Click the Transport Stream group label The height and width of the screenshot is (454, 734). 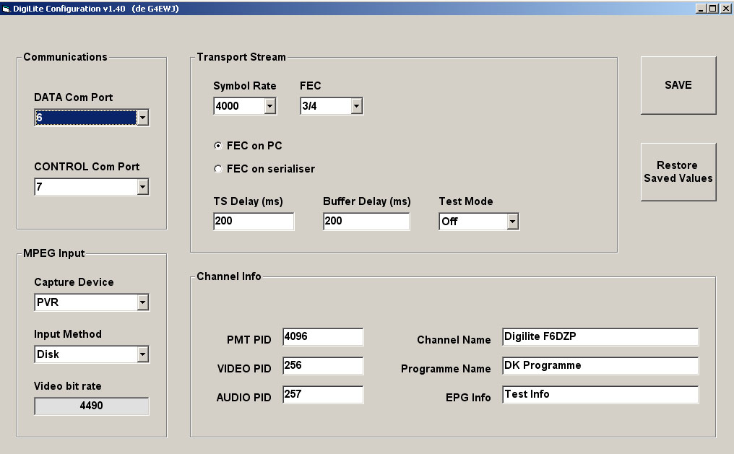pyautogui.click(x=241, y=57)
